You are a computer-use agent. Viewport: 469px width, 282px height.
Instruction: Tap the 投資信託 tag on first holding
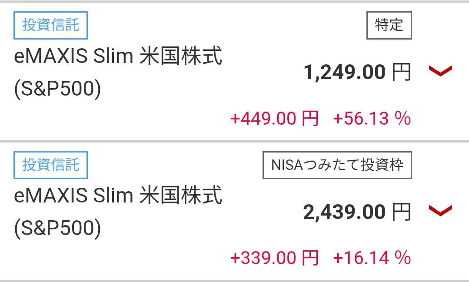[51, 25]
